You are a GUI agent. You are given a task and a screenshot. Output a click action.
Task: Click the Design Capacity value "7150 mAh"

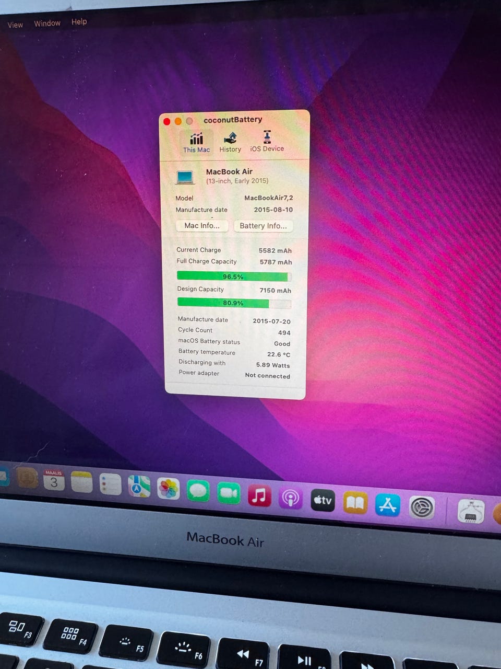(x=275, y=291)
